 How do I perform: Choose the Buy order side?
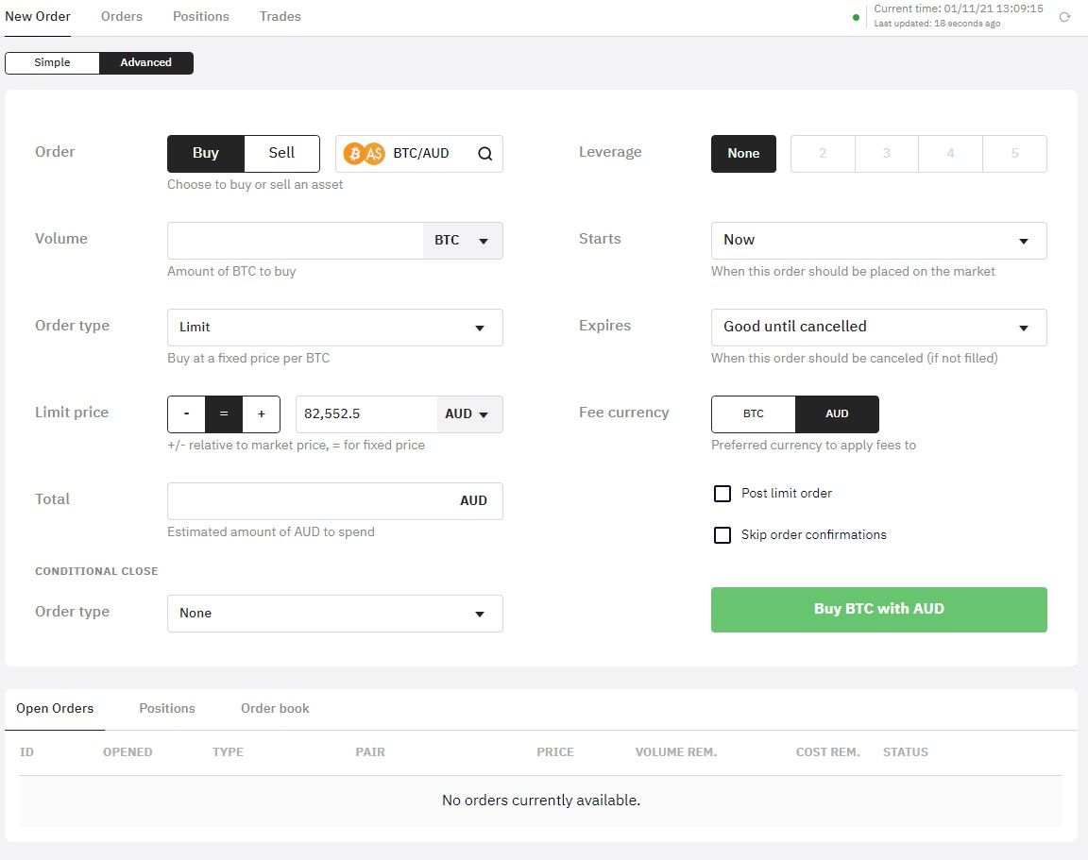point(205,153)
